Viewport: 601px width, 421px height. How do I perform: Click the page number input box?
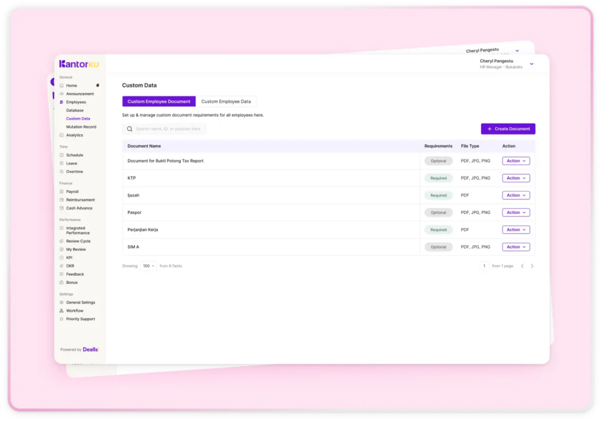click(x=484, y=266)
